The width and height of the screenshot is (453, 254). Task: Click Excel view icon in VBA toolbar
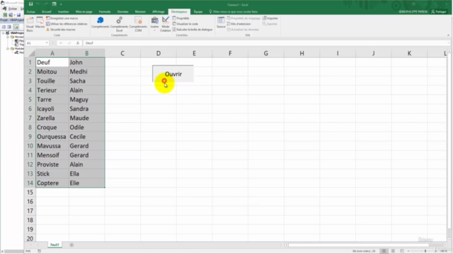(5, 15)
